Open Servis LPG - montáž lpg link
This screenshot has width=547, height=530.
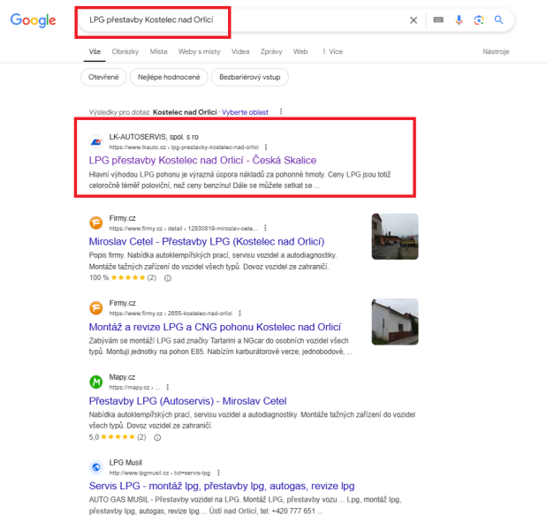click(222, 486)
